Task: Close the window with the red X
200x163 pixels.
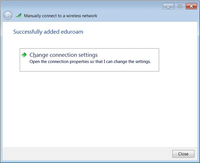Action: (191, 6)
